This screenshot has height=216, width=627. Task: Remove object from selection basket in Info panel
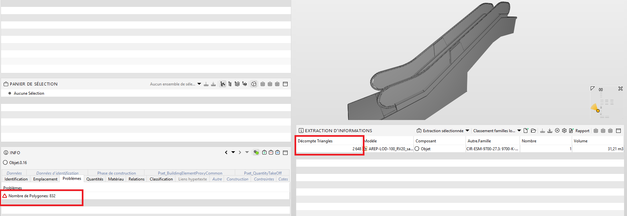pyautogui.click(x=271, y=153)
